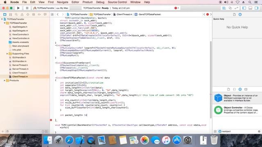Open the Source Control menu

pyautogui.click(x=117, y=2)
